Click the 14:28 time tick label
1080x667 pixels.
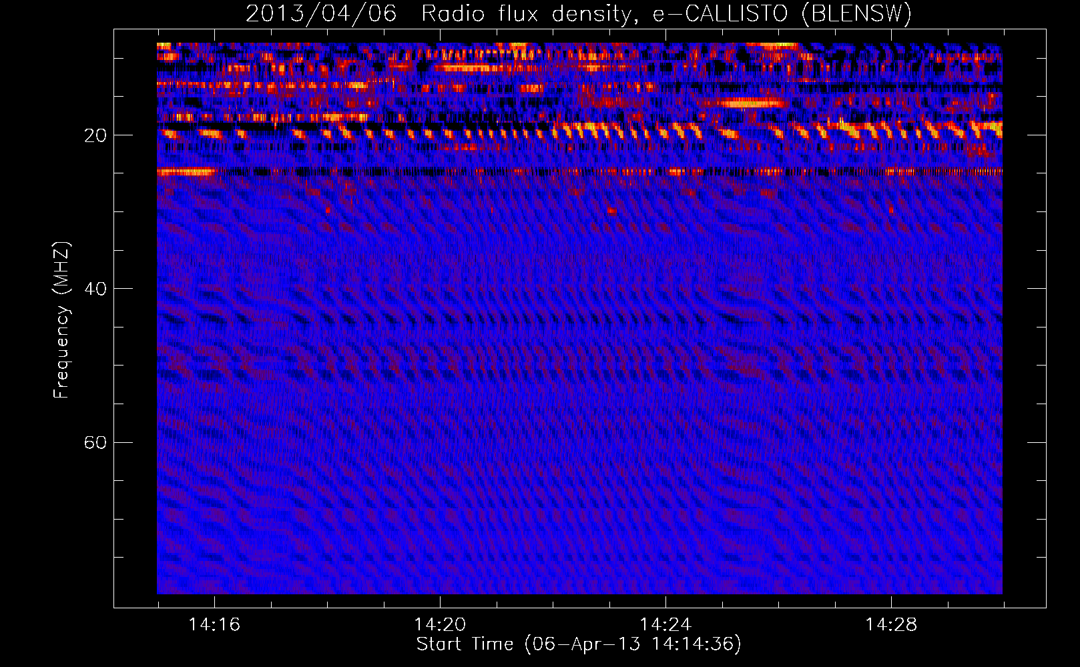coord(891,625)
